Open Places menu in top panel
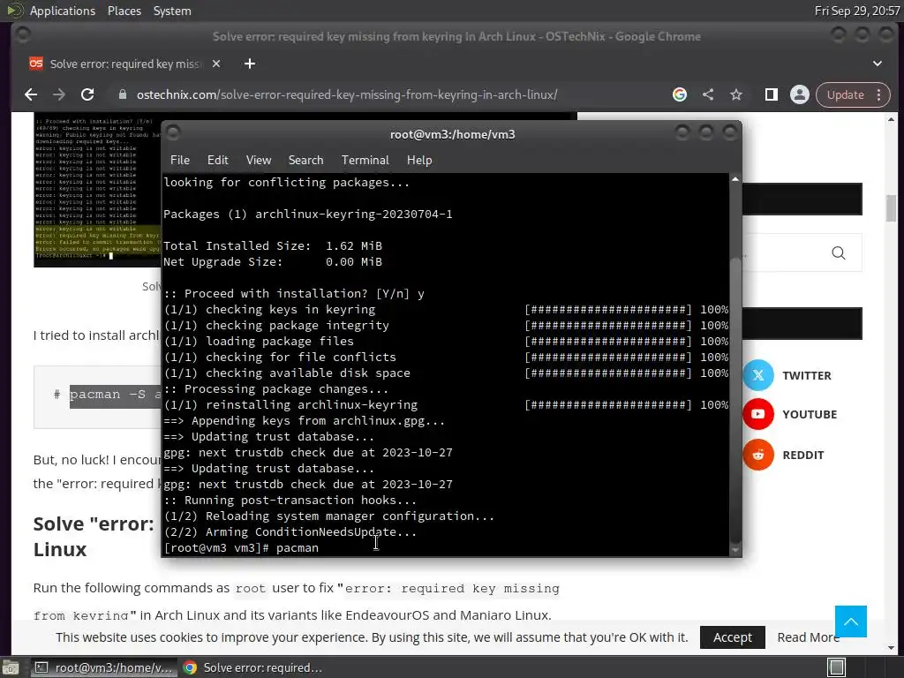The image size is (904, 678). click(x=124, y=11)
